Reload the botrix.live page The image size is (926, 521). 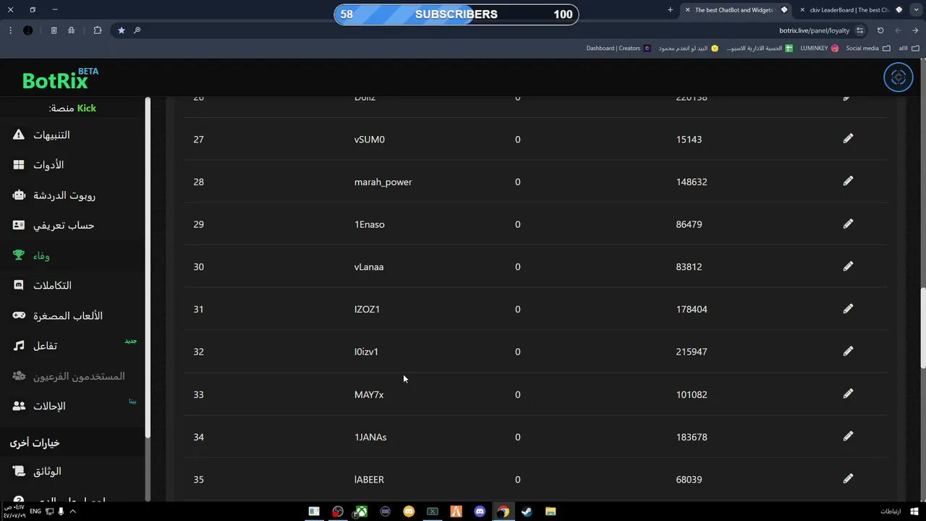pos(880,30)
